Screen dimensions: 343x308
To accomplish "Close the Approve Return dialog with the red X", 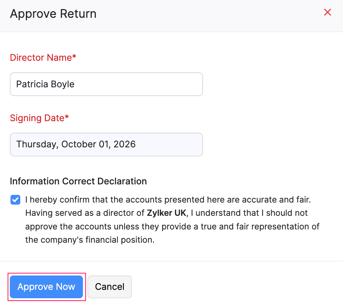I will [327, 12].
